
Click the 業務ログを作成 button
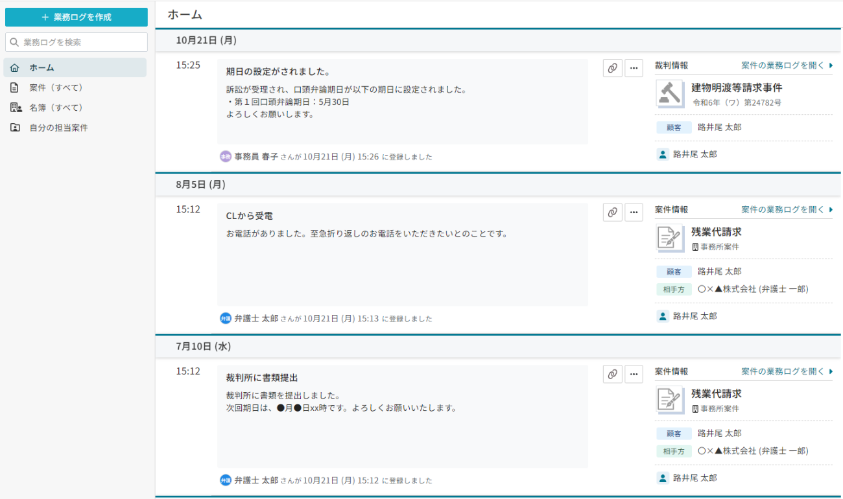[77, 17]
